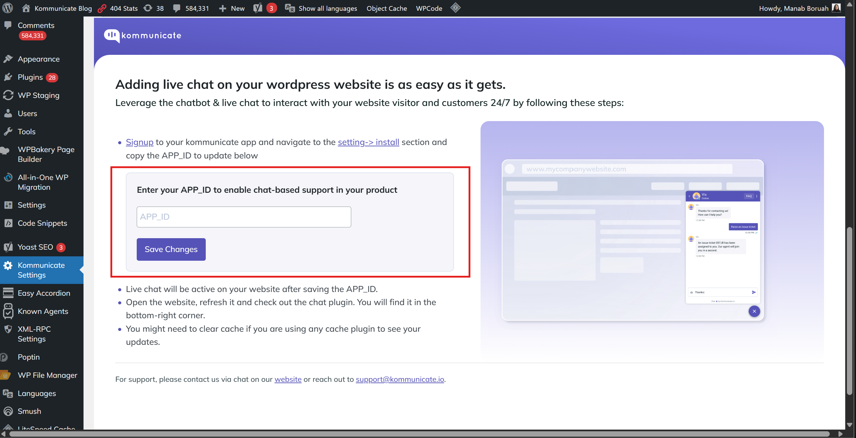Open the WordPress logo menu
Viewport: 856px width, 438px height.
tap(8, 8)
